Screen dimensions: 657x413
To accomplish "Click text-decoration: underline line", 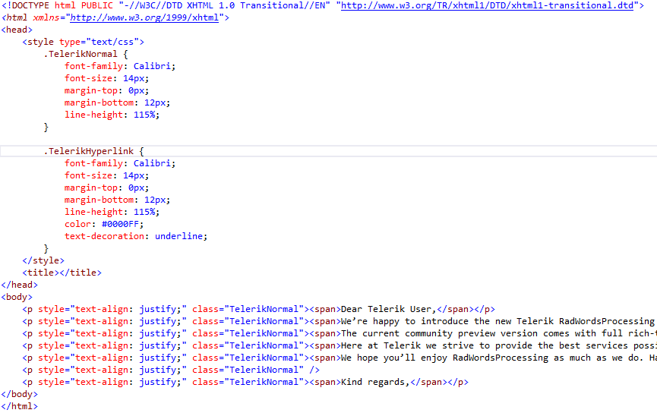I will click(x=136, y=236).
